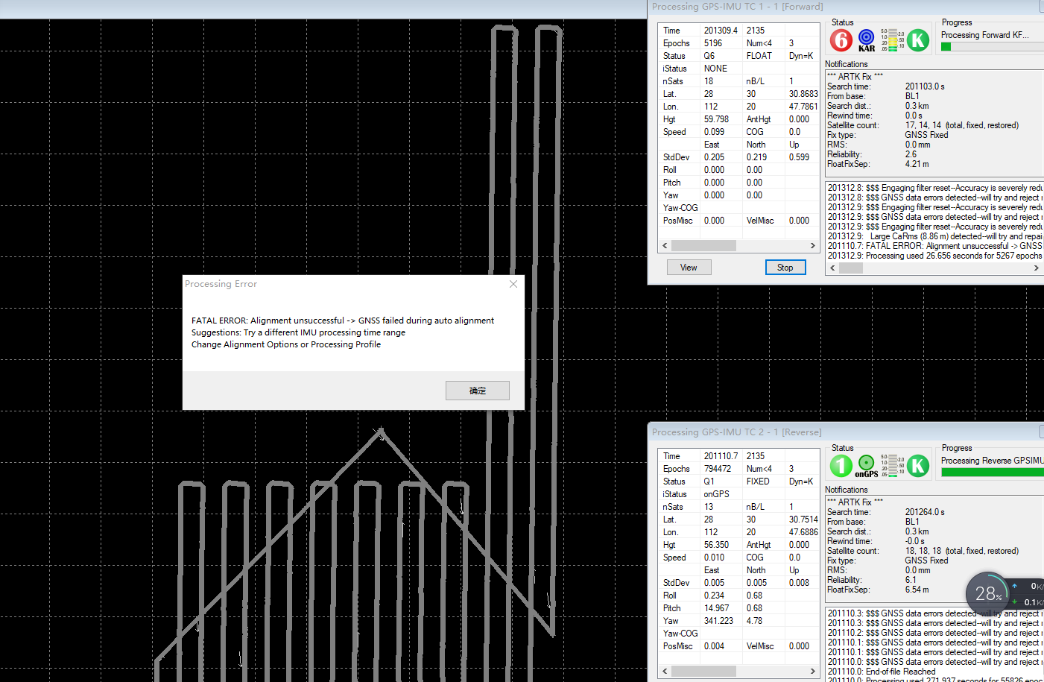The height and width of the screenshot is (682, 1044).
Task: Click the onGPS indicator icon in Reverse status
Action: click(867, 466)
